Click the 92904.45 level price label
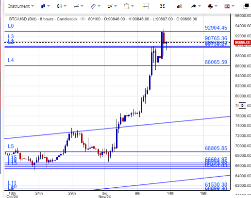Screen dimensions: 251x198 216,28
